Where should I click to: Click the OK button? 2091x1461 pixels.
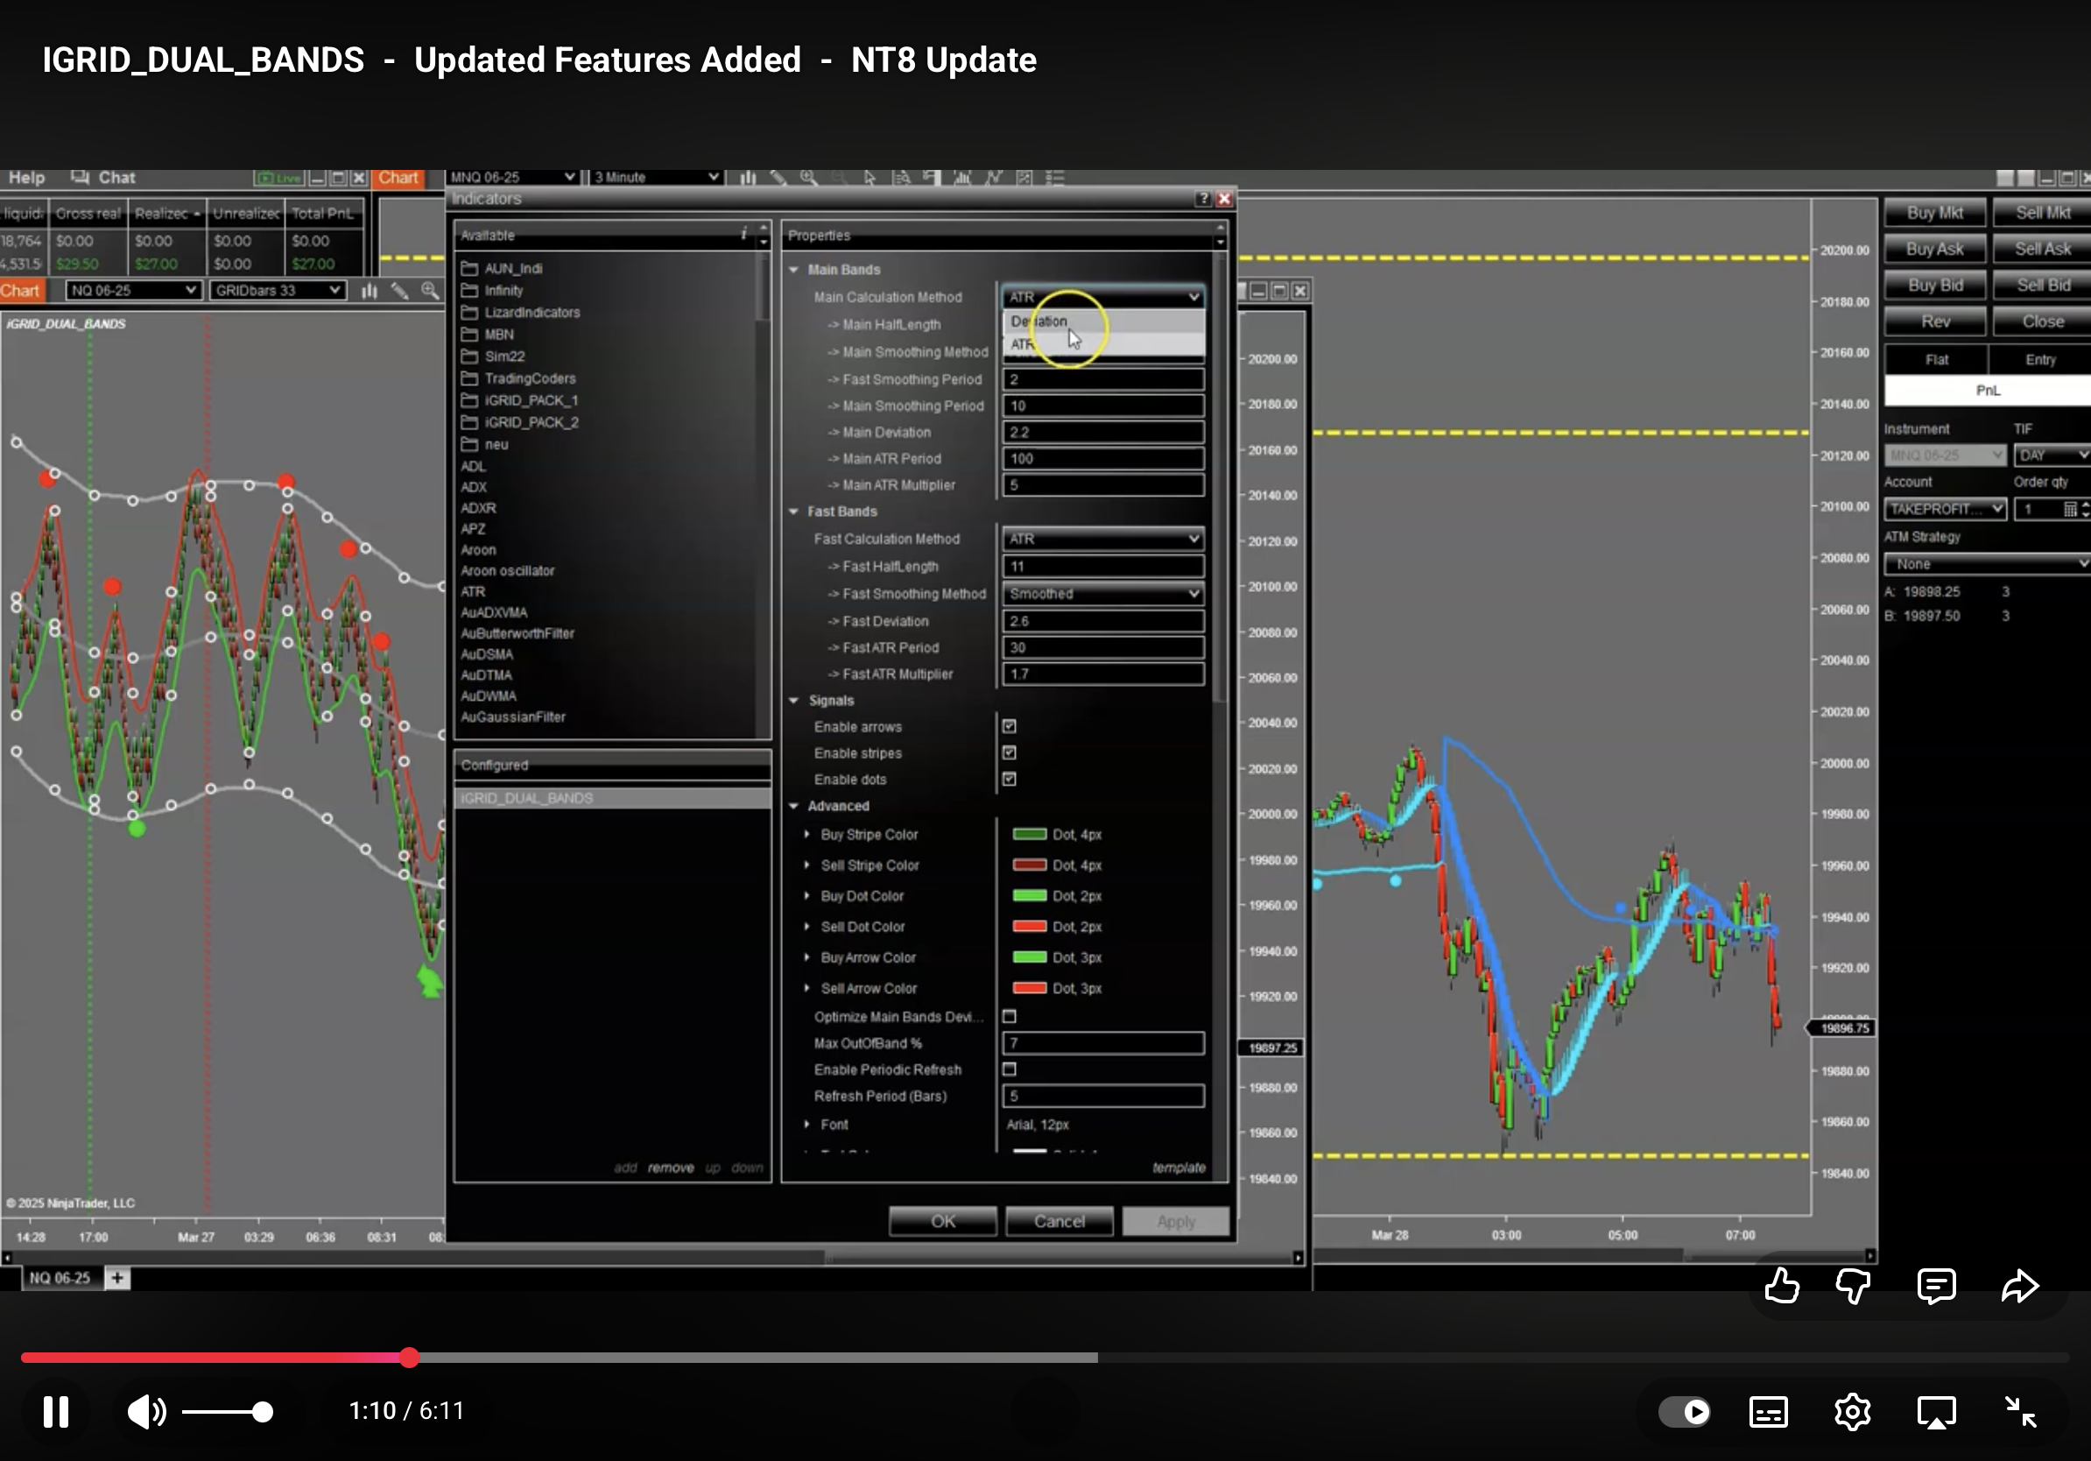(x=942, y=1220)
